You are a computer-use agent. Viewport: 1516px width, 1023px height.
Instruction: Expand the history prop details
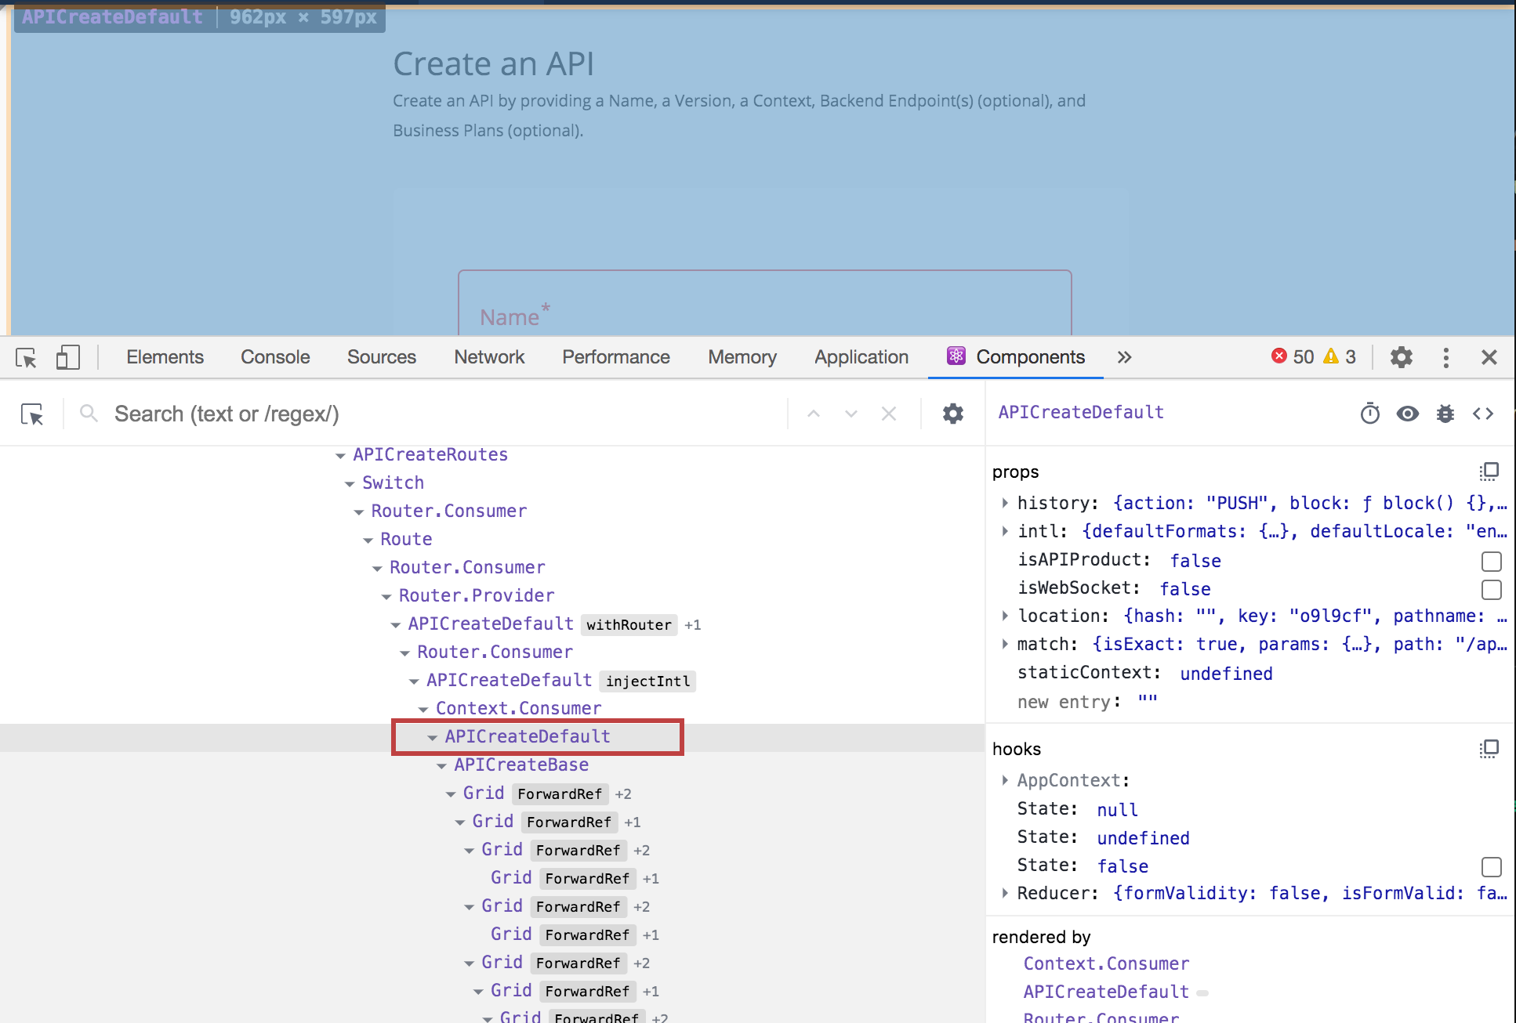[1006, 503]
